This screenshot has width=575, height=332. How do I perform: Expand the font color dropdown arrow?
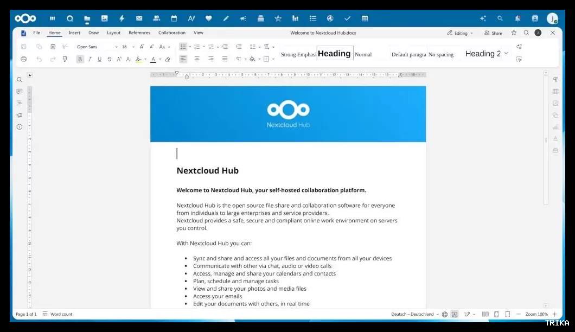tap(160, 60)
